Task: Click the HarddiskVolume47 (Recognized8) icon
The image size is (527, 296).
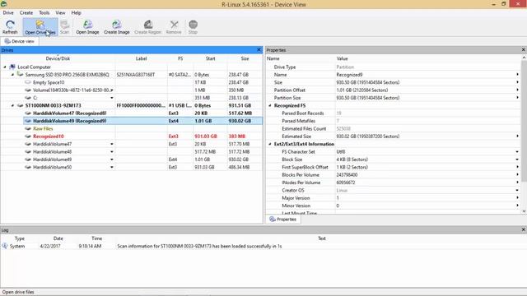Action: pos(28,113)
